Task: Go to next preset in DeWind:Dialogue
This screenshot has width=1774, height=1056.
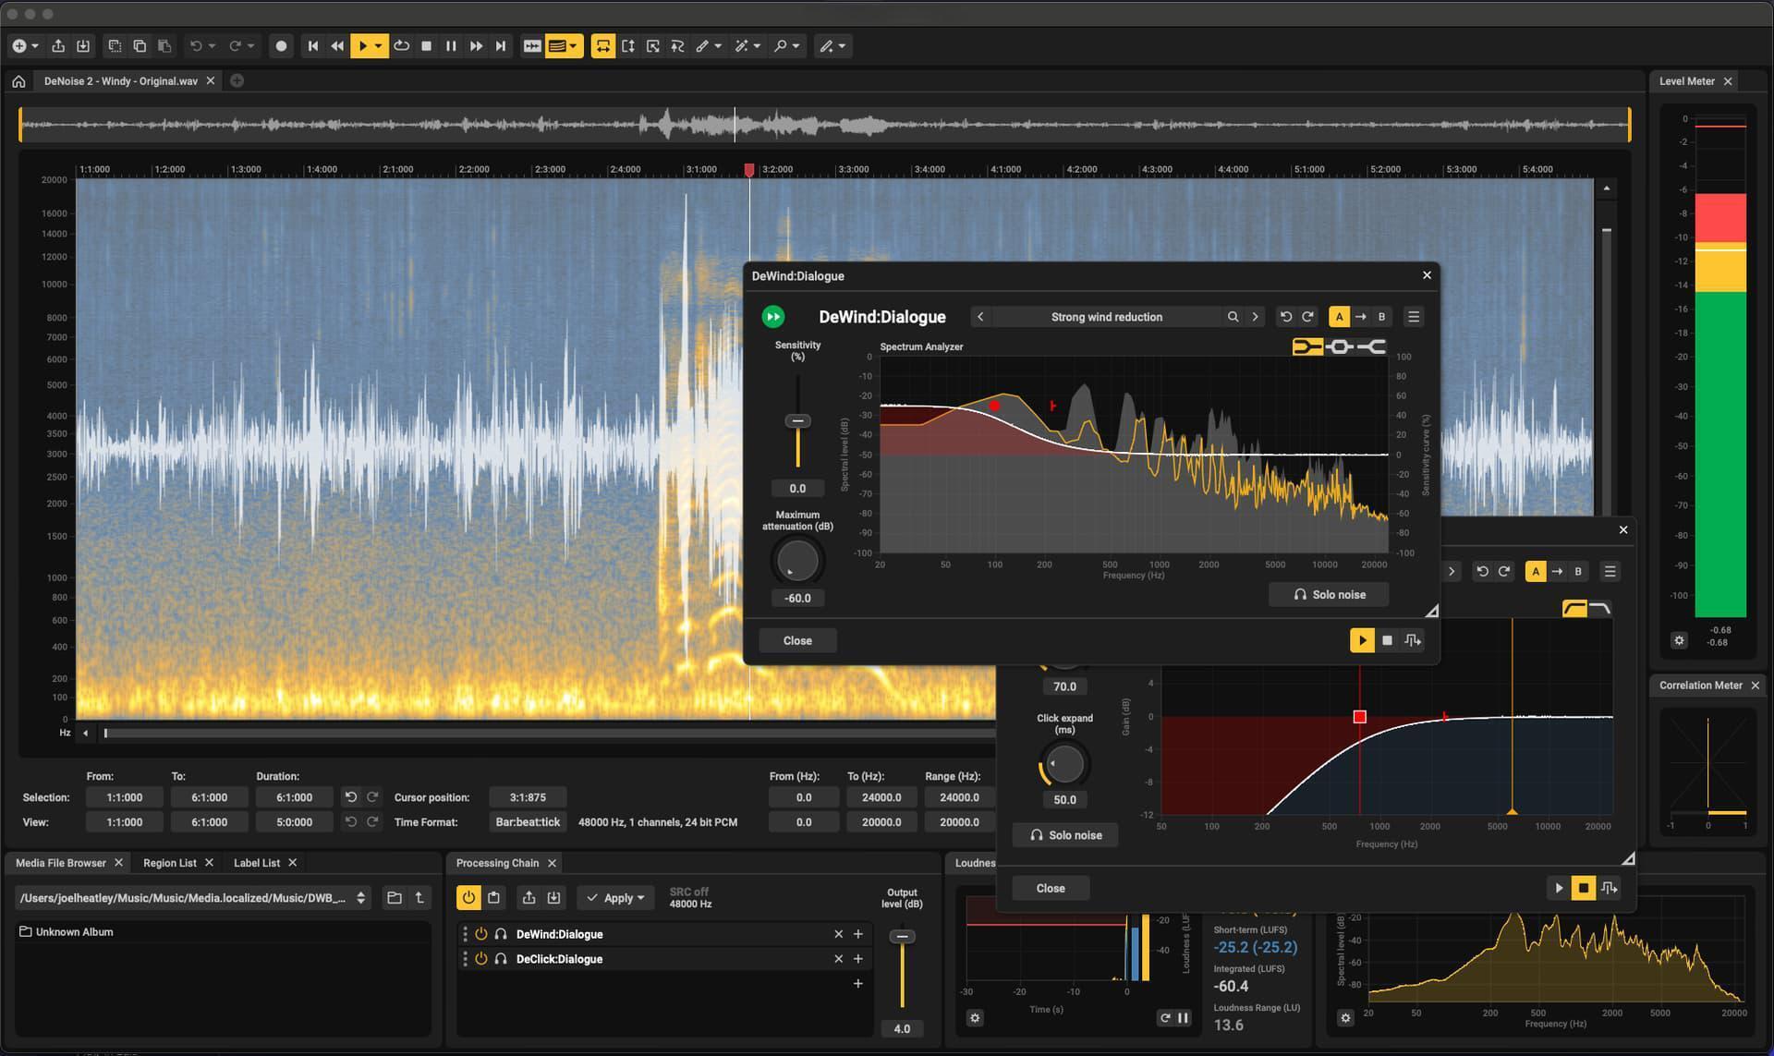Action: tap(1255, 317)
